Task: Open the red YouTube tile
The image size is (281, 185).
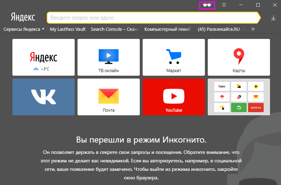Action: pyautogui.click(x=174, y=97)
